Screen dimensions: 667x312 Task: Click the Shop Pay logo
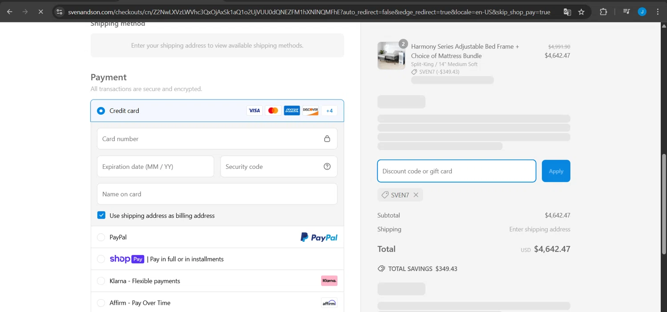click(127, 259)
